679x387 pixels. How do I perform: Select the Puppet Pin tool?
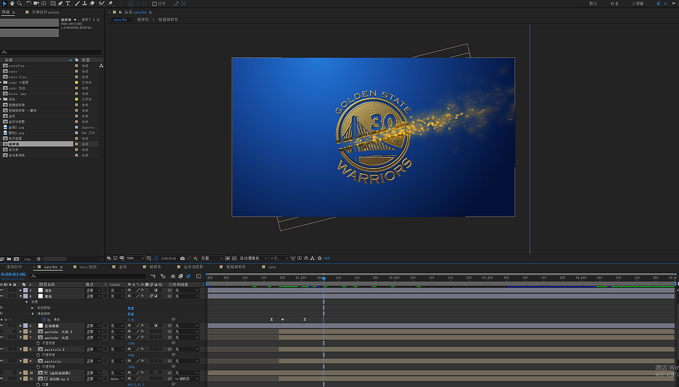pyautogui.click(x=110, y=3)
